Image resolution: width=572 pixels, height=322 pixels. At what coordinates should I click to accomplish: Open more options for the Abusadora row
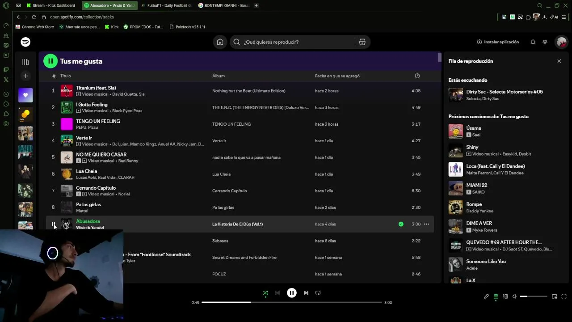(426, 224)
